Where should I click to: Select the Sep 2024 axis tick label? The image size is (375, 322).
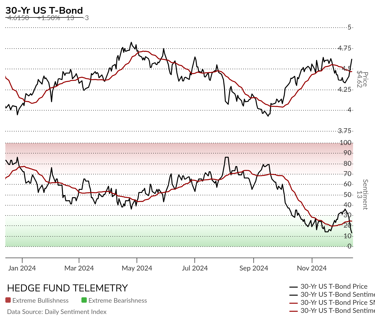click(254, 268)
